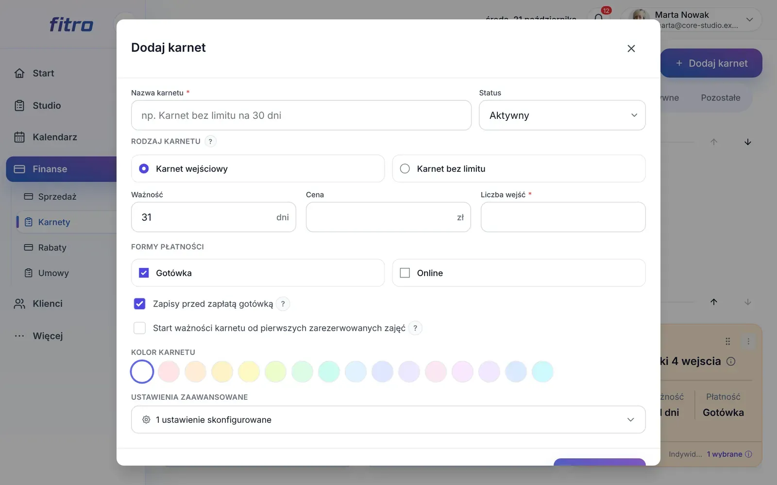
Task: Click the Liczba wejść input field
Action: click(563, 217)
